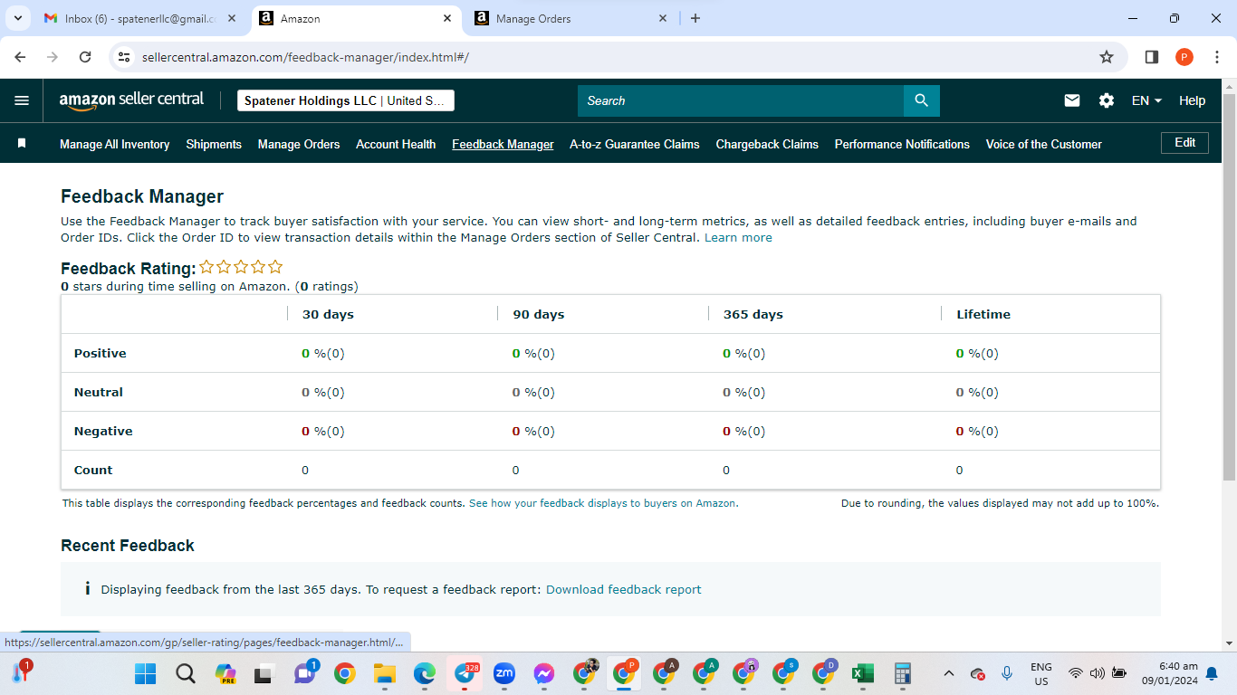This screenshot has width=1237, height=695.
Task: Show hidden system tray icons
Action: click(x=948, y=673)
